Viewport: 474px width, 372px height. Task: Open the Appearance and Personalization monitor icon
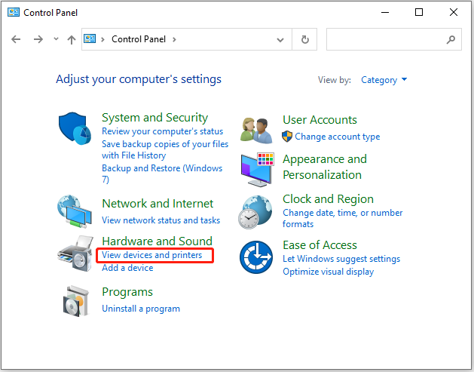click(258, 170)
